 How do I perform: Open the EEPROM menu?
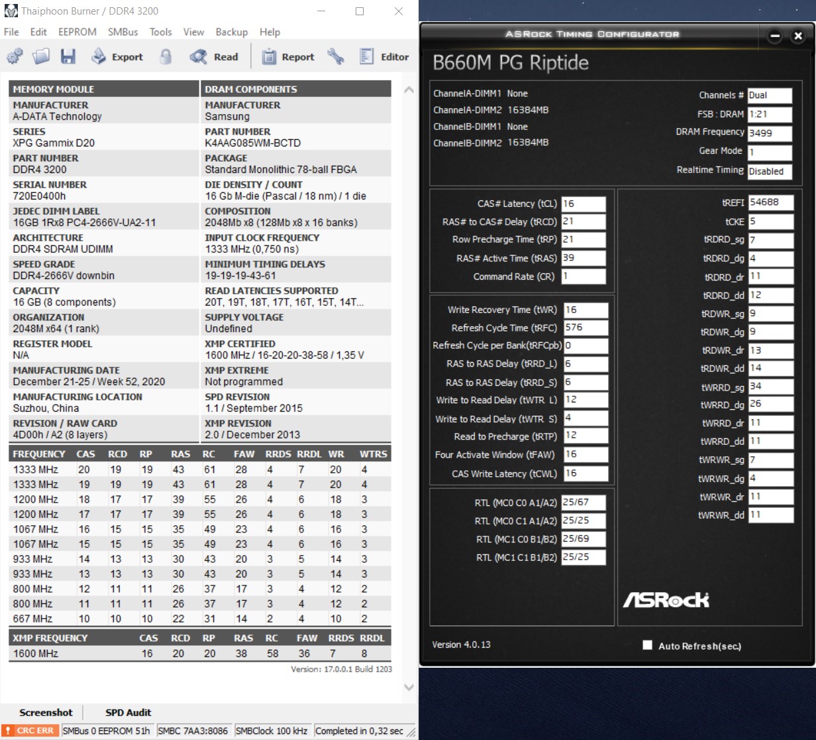77,32
